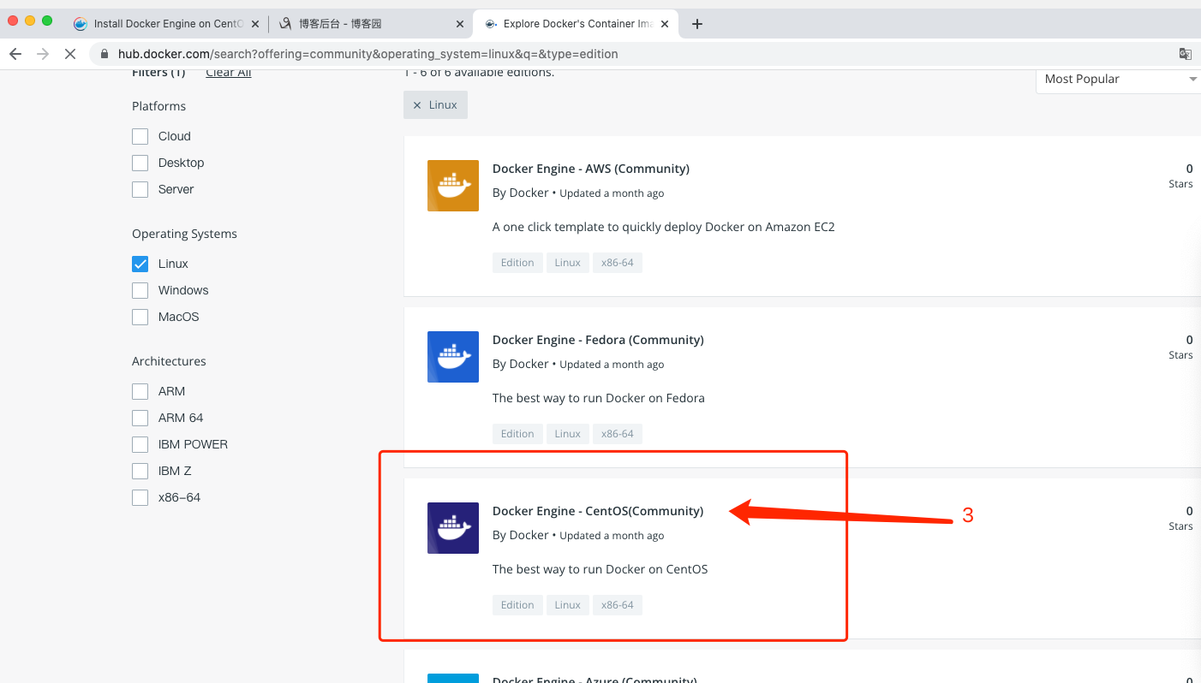Tick the x86-64 architecture checkbox

coord(140,497)
